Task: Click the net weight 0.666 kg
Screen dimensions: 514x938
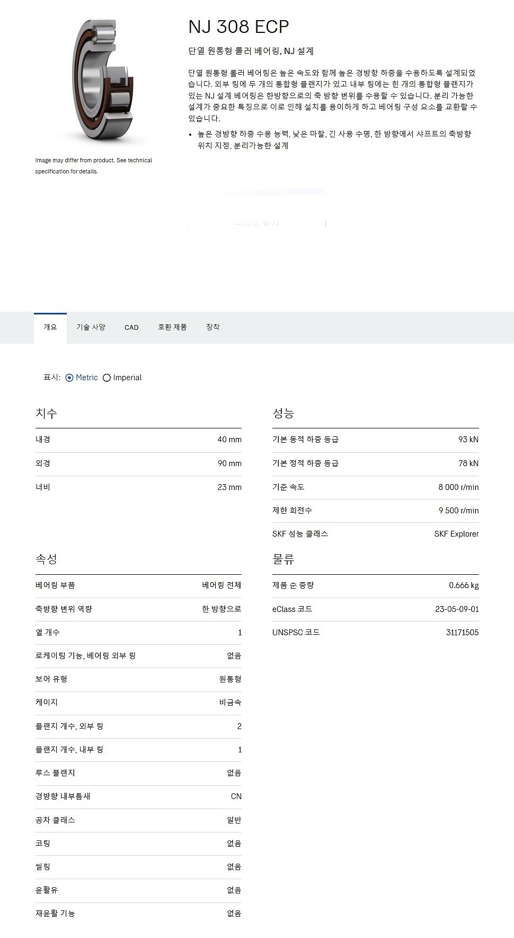Action: coord(464,585)
